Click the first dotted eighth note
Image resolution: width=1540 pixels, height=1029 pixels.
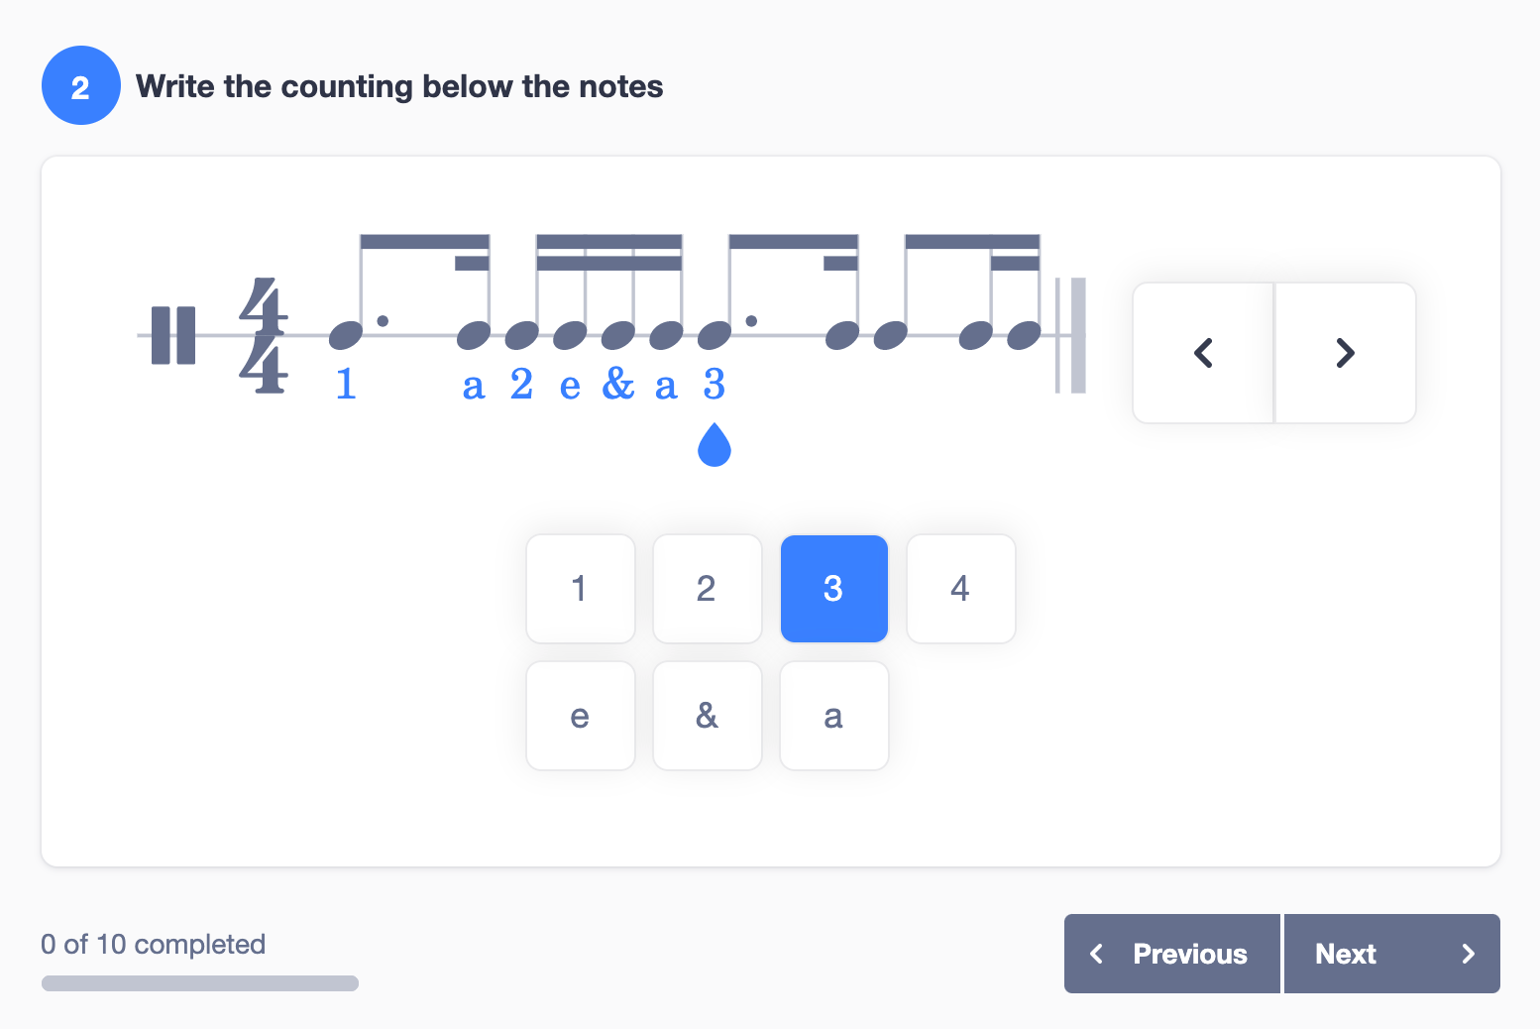(x=346, y=335)
